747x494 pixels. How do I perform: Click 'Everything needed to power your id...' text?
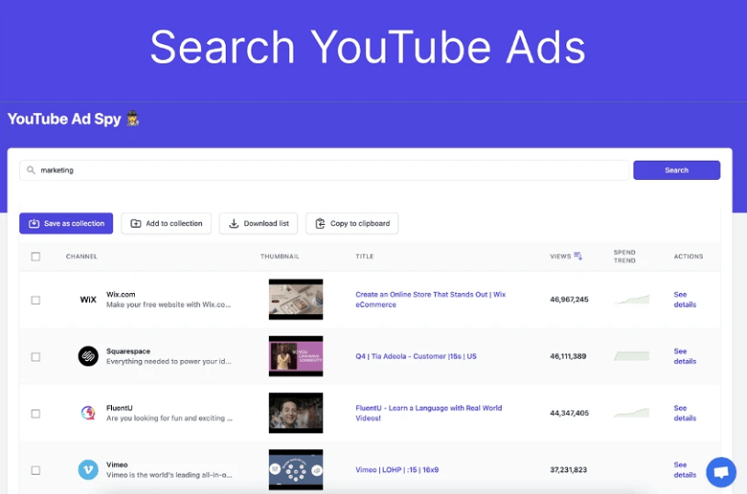[x=169, y=361]
